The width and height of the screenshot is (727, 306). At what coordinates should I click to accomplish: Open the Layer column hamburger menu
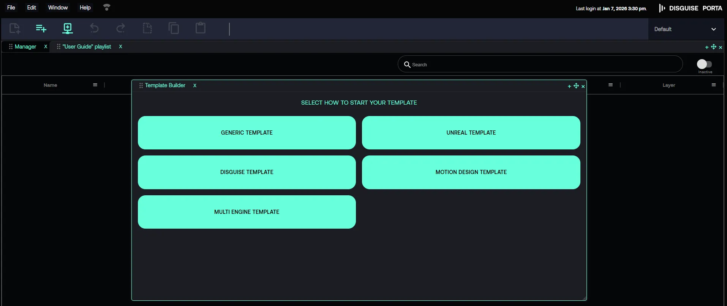(714, 85)
